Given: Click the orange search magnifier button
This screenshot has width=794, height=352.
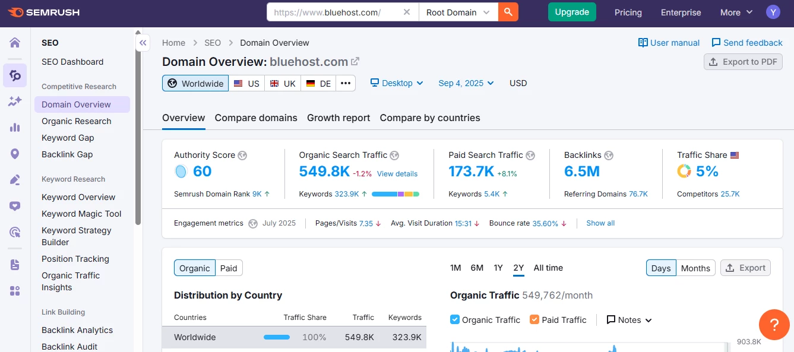Looking at the screenshot, I should (508, 12).
